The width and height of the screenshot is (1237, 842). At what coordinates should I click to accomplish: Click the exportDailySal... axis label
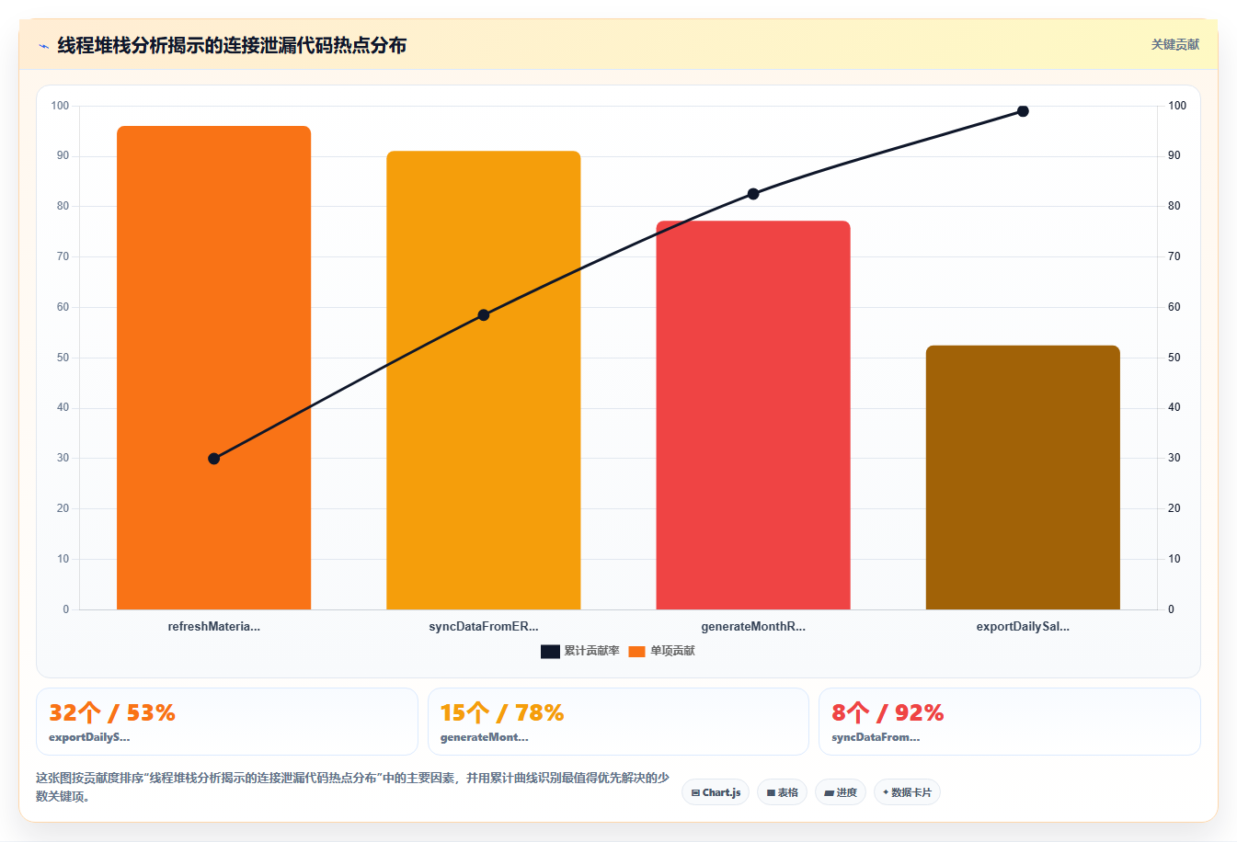(1023, 627)
